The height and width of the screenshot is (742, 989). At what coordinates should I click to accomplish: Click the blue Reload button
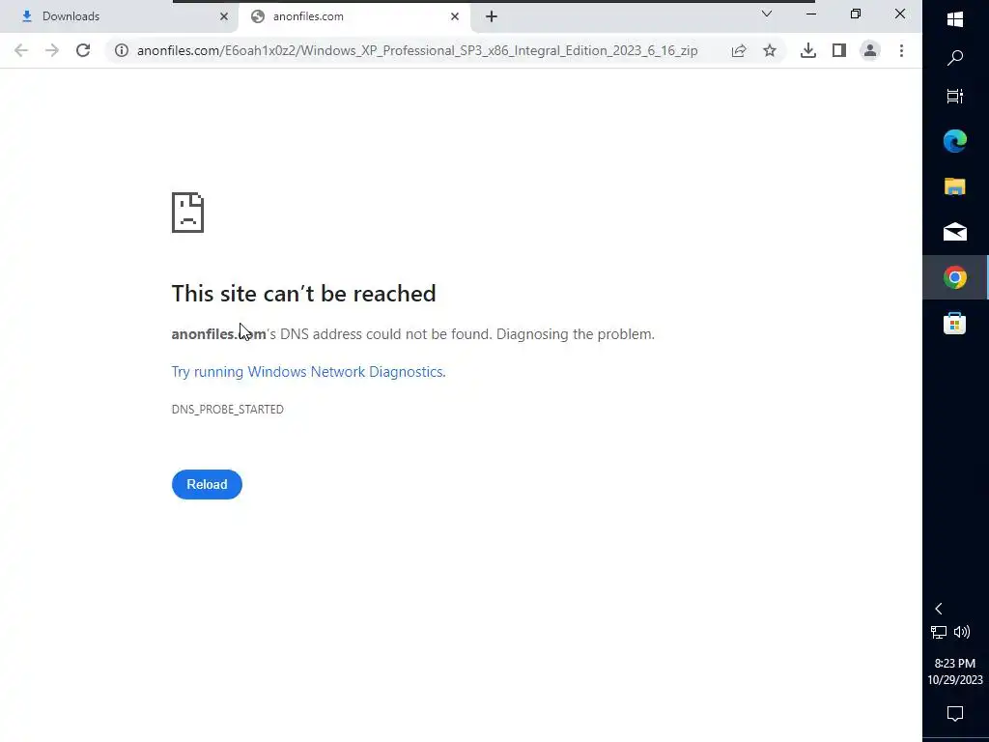[x=207, y=484]
